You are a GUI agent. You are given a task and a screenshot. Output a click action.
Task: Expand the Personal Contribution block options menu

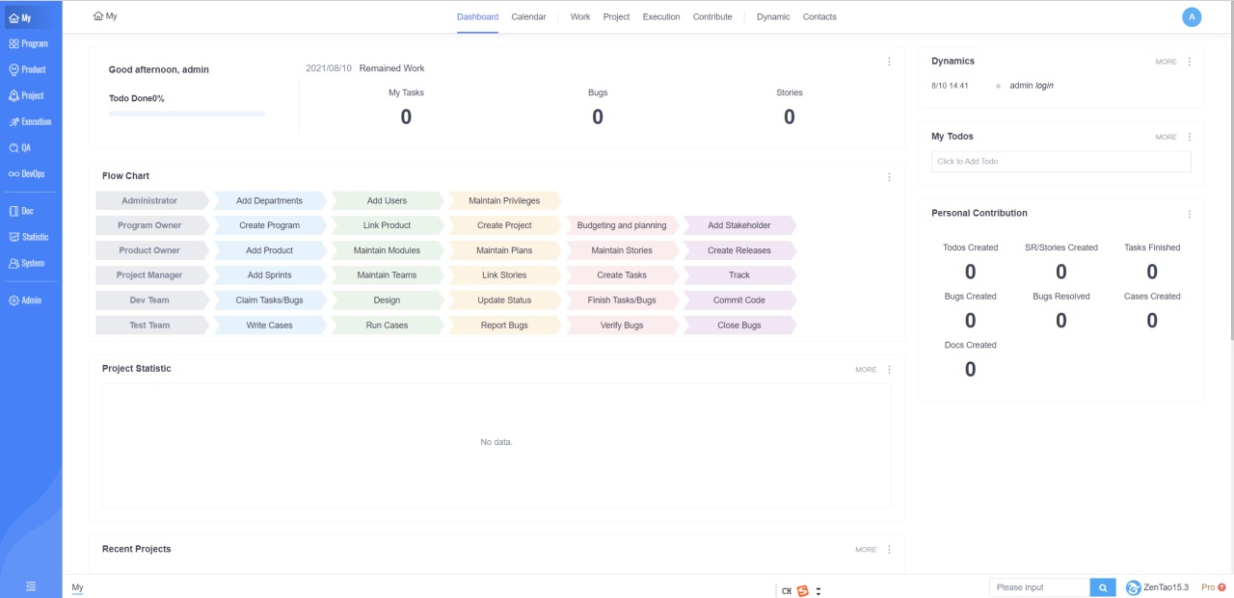coord(1189,214)
